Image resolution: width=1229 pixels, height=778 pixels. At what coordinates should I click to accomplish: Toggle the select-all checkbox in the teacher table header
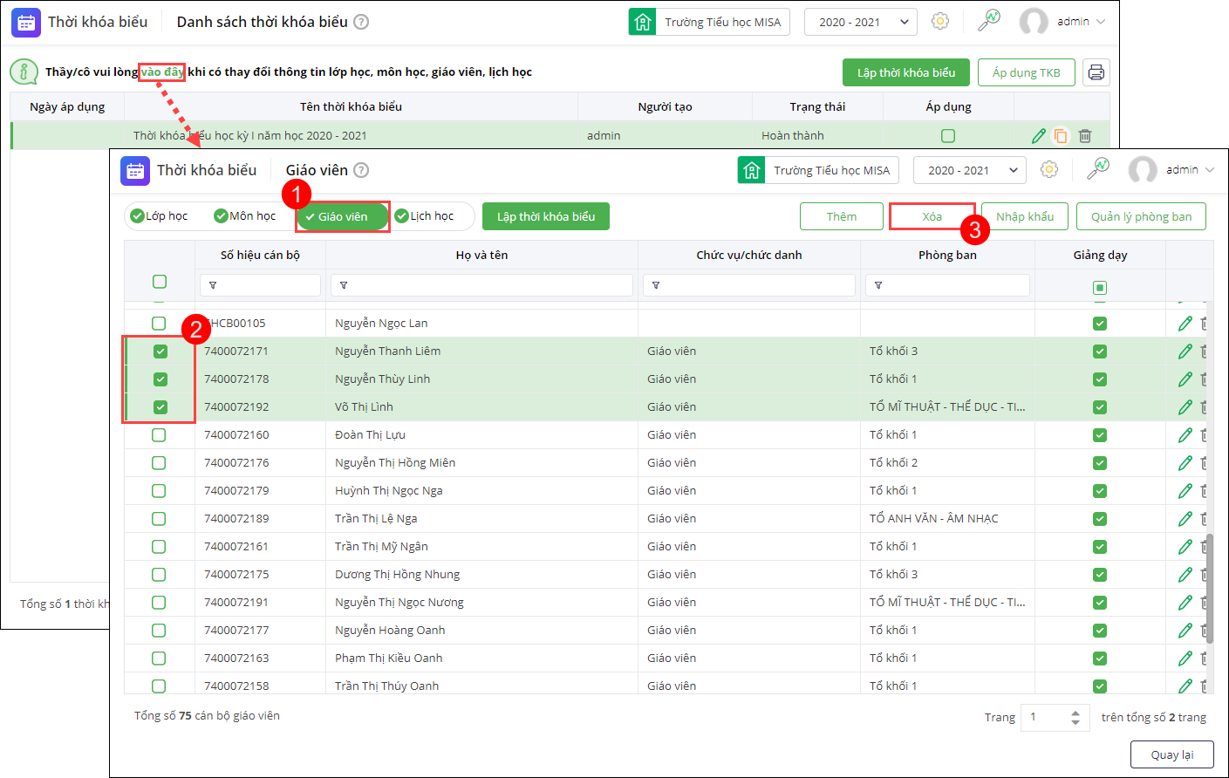[160, 282]
